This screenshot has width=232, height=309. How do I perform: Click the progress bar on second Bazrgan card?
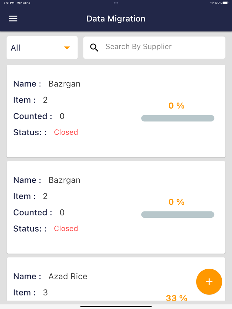(x=178, y=214)
